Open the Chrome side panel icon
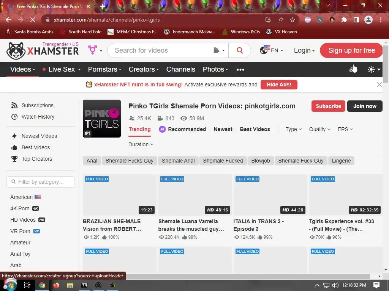 (356, 20)
